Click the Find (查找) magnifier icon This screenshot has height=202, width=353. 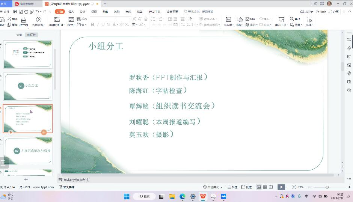click(x=292, y=19)
